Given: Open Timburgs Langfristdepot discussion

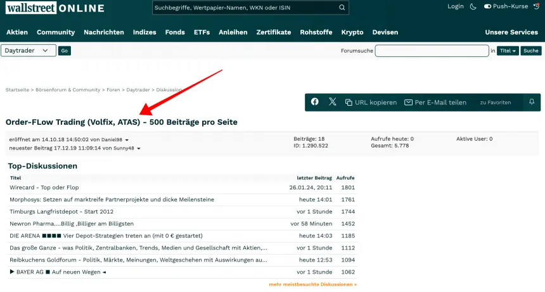Looking at the screenshot, I should (x=61, y=212).
